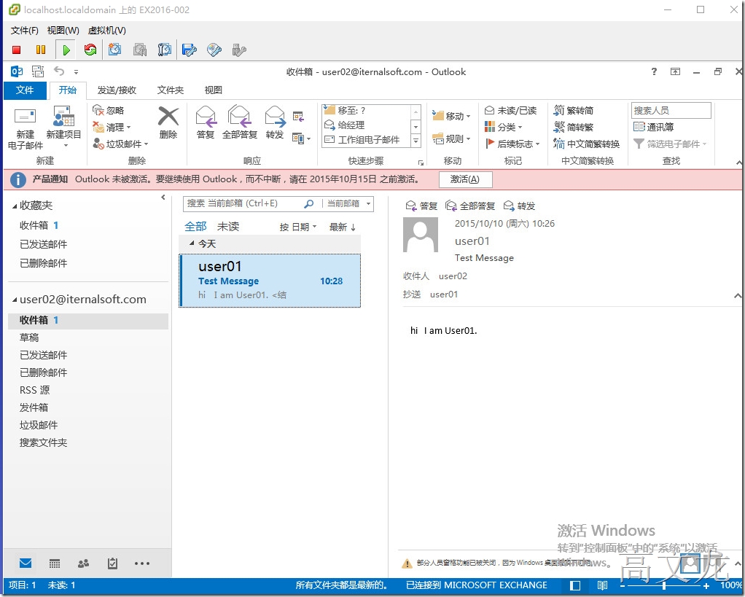Ignore conversation button
The width and height of the screenshot is (745, 597).
coord(109,110)
